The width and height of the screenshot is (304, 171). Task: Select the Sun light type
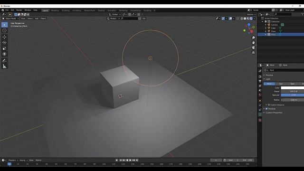281,84
